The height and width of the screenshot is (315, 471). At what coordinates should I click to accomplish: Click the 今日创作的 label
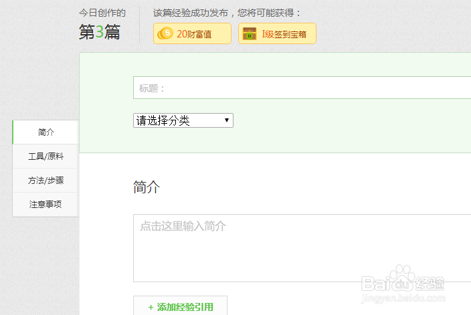pyautogui.click(x=102, y=13)
